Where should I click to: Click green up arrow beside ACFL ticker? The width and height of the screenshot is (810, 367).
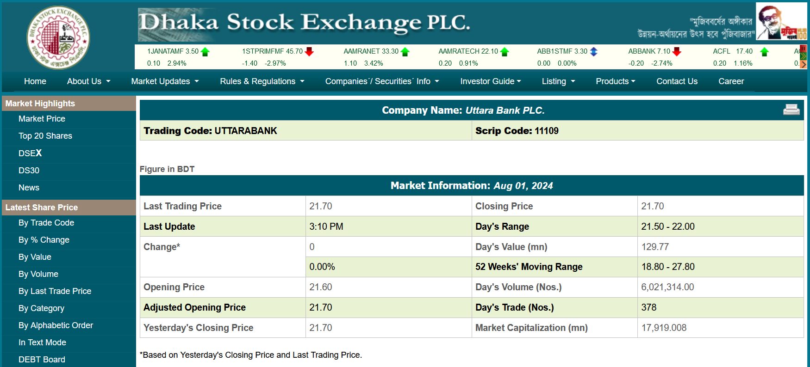(x=765, y=52)
